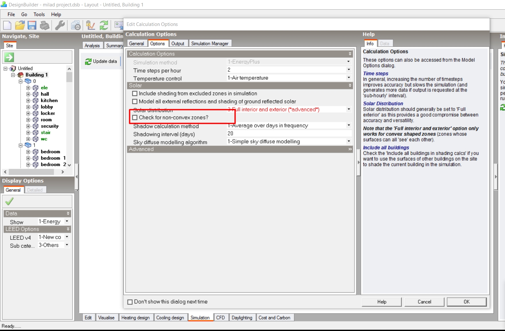Open the Daylighting tab

(x=242, y=318)
